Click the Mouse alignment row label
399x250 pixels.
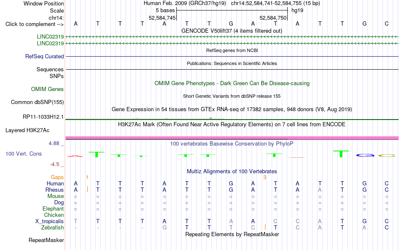56,196
